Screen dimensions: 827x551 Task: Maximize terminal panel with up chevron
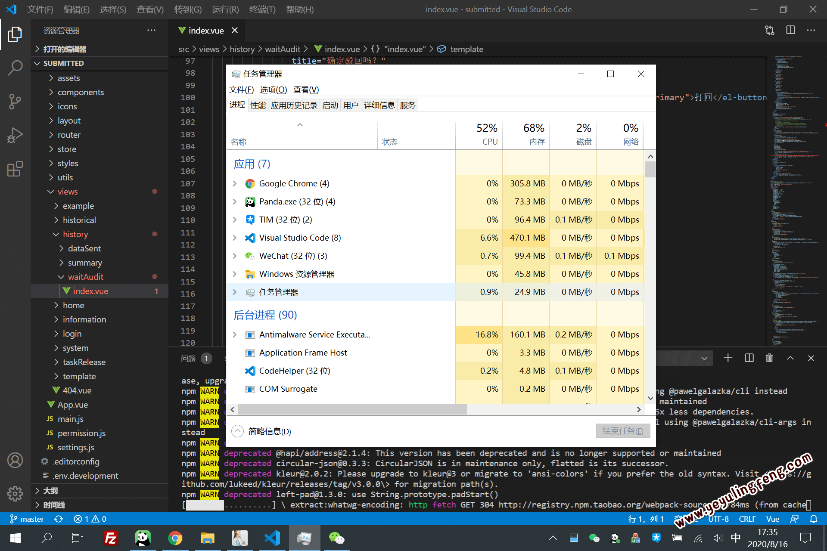click(x=790, y=358)
